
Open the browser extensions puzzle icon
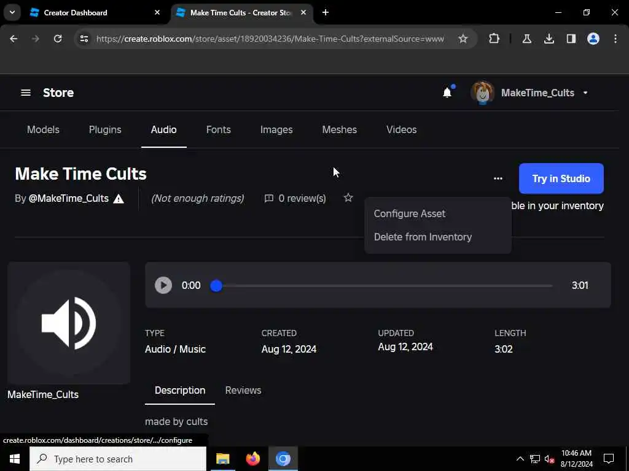[494, 39]
